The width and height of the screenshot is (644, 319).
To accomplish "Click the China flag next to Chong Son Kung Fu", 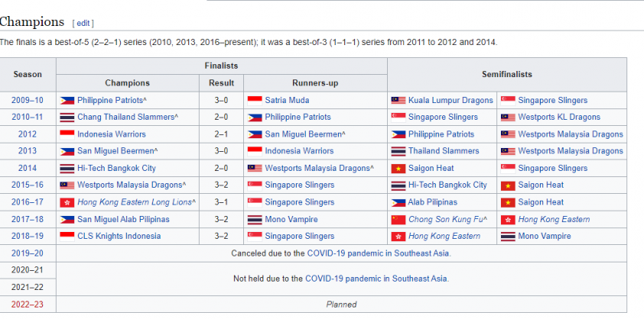I will (x=398, y=220).
